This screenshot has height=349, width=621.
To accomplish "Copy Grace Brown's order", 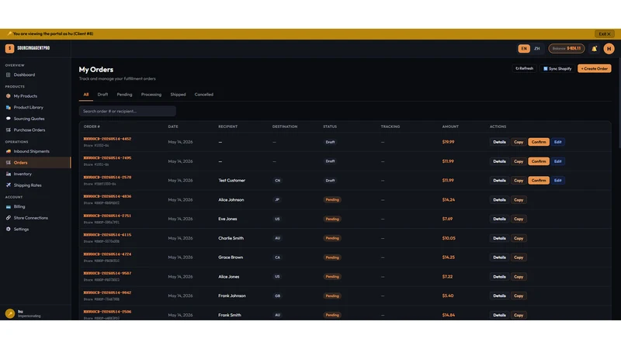I will [x=519, y=257].
